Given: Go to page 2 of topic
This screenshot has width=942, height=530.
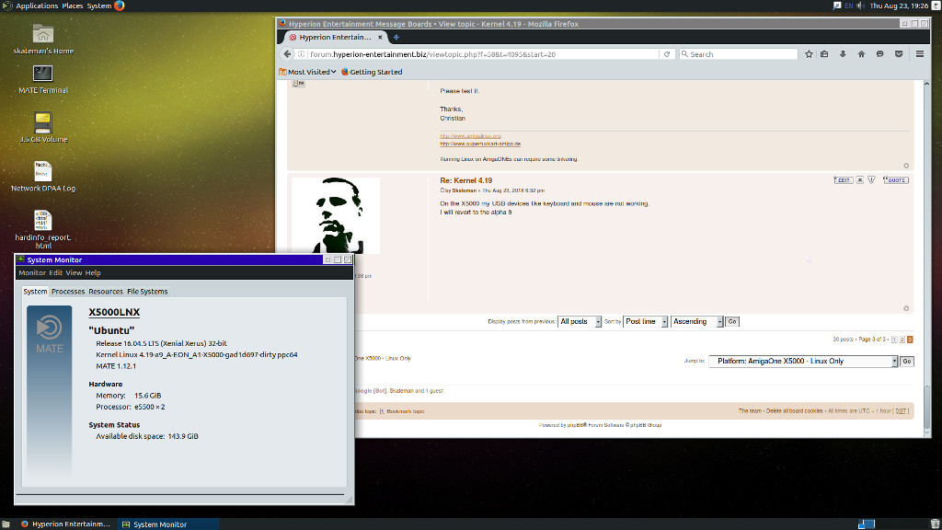Looking at the screenshot, I should point(902,340).
